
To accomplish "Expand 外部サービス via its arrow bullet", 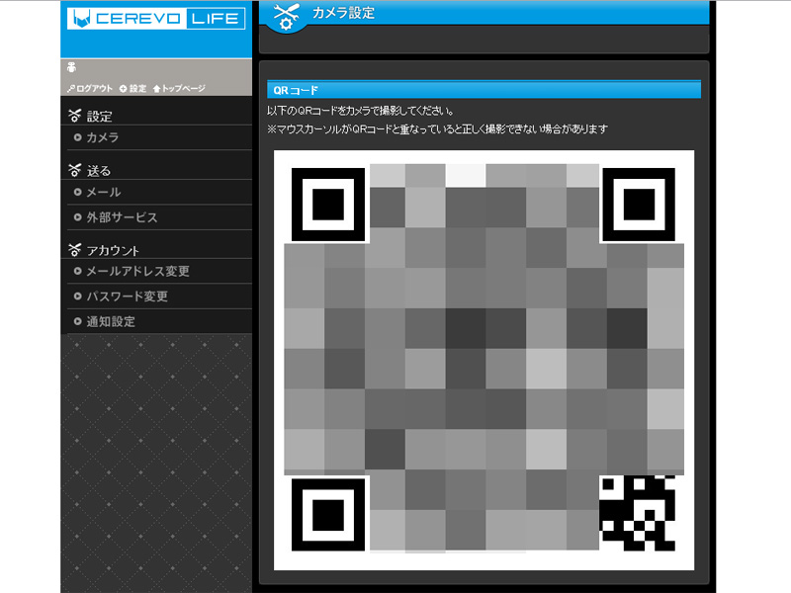I will tap(77, 216).
